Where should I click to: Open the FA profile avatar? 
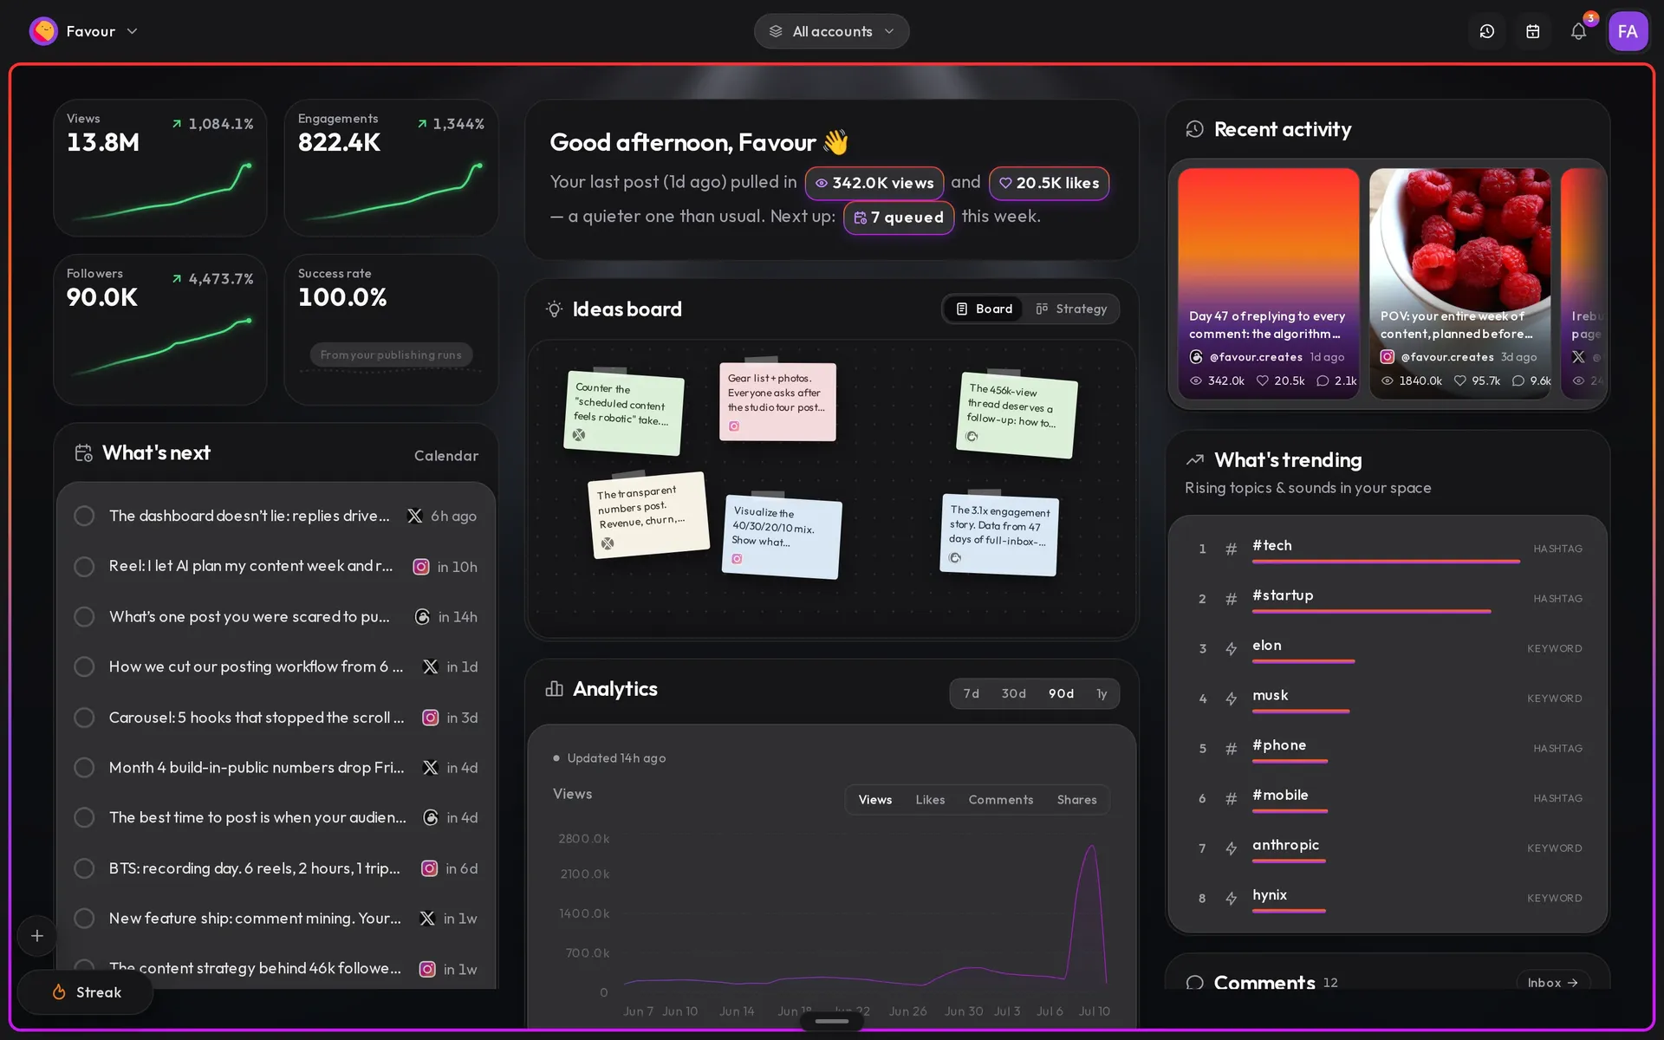1628,31
